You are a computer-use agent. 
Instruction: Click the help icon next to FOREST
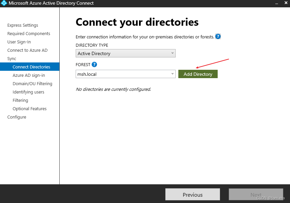[94, 64]
